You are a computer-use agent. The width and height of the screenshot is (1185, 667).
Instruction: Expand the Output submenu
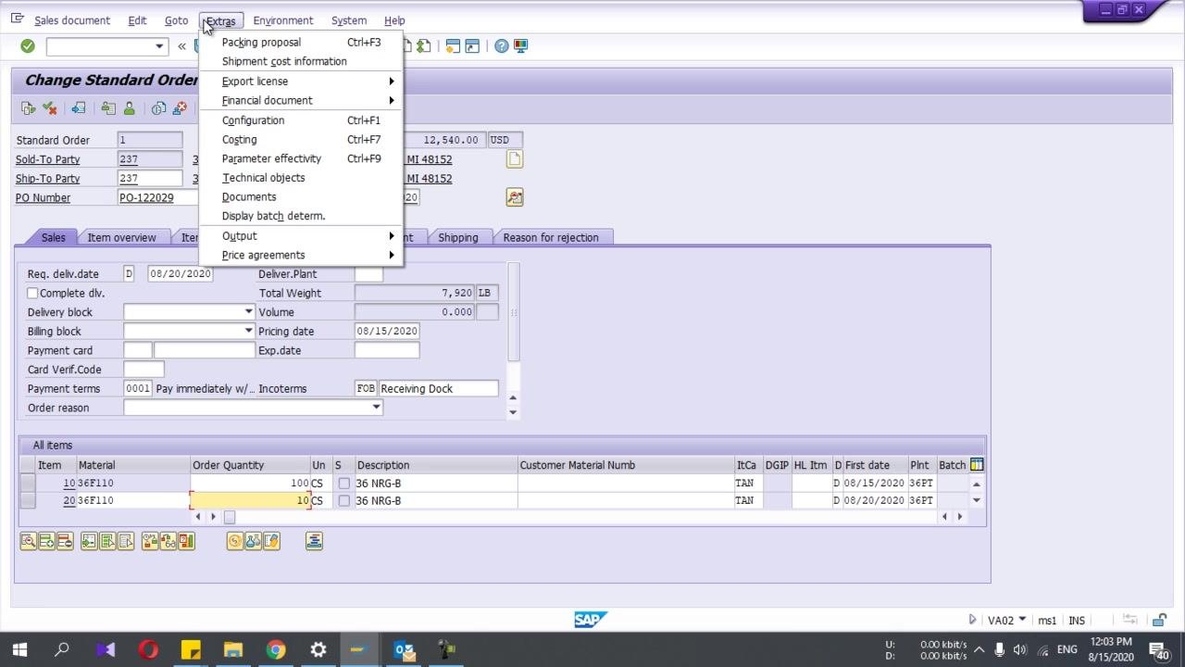pos(303,235)
